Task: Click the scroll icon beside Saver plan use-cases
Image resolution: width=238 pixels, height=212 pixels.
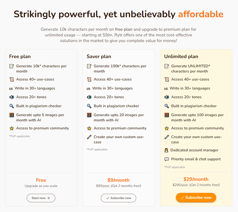Action: 89,79
